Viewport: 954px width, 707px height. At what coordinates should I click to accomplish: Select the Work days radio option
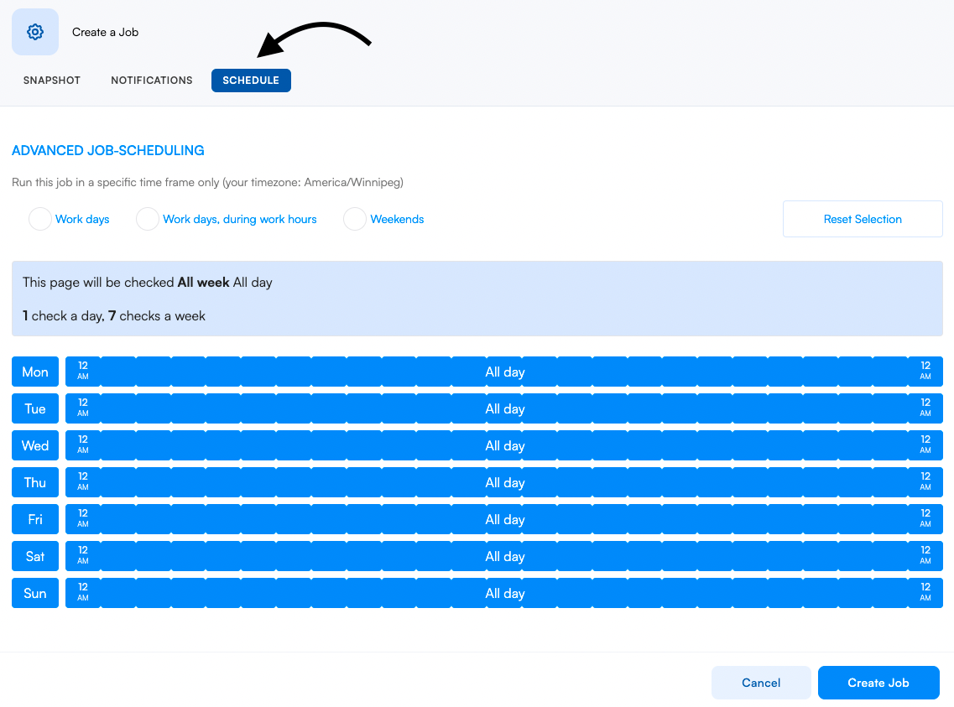point(40,219)
